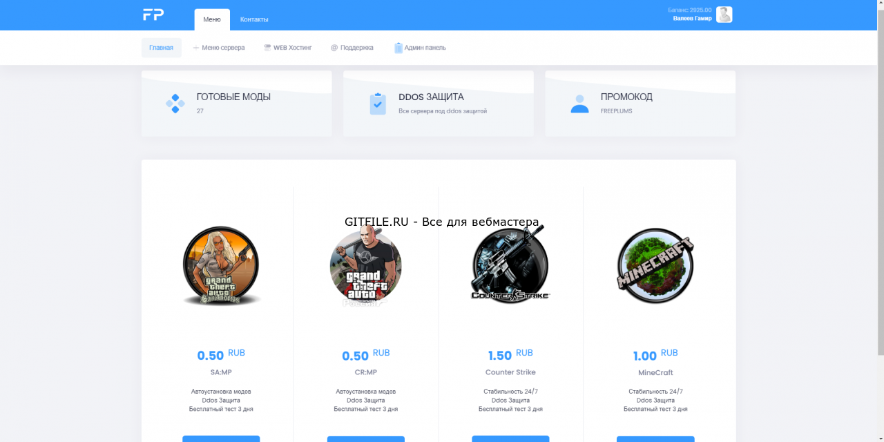
Task: Open profile of Валеев Гамир
Action: [692, 19]
